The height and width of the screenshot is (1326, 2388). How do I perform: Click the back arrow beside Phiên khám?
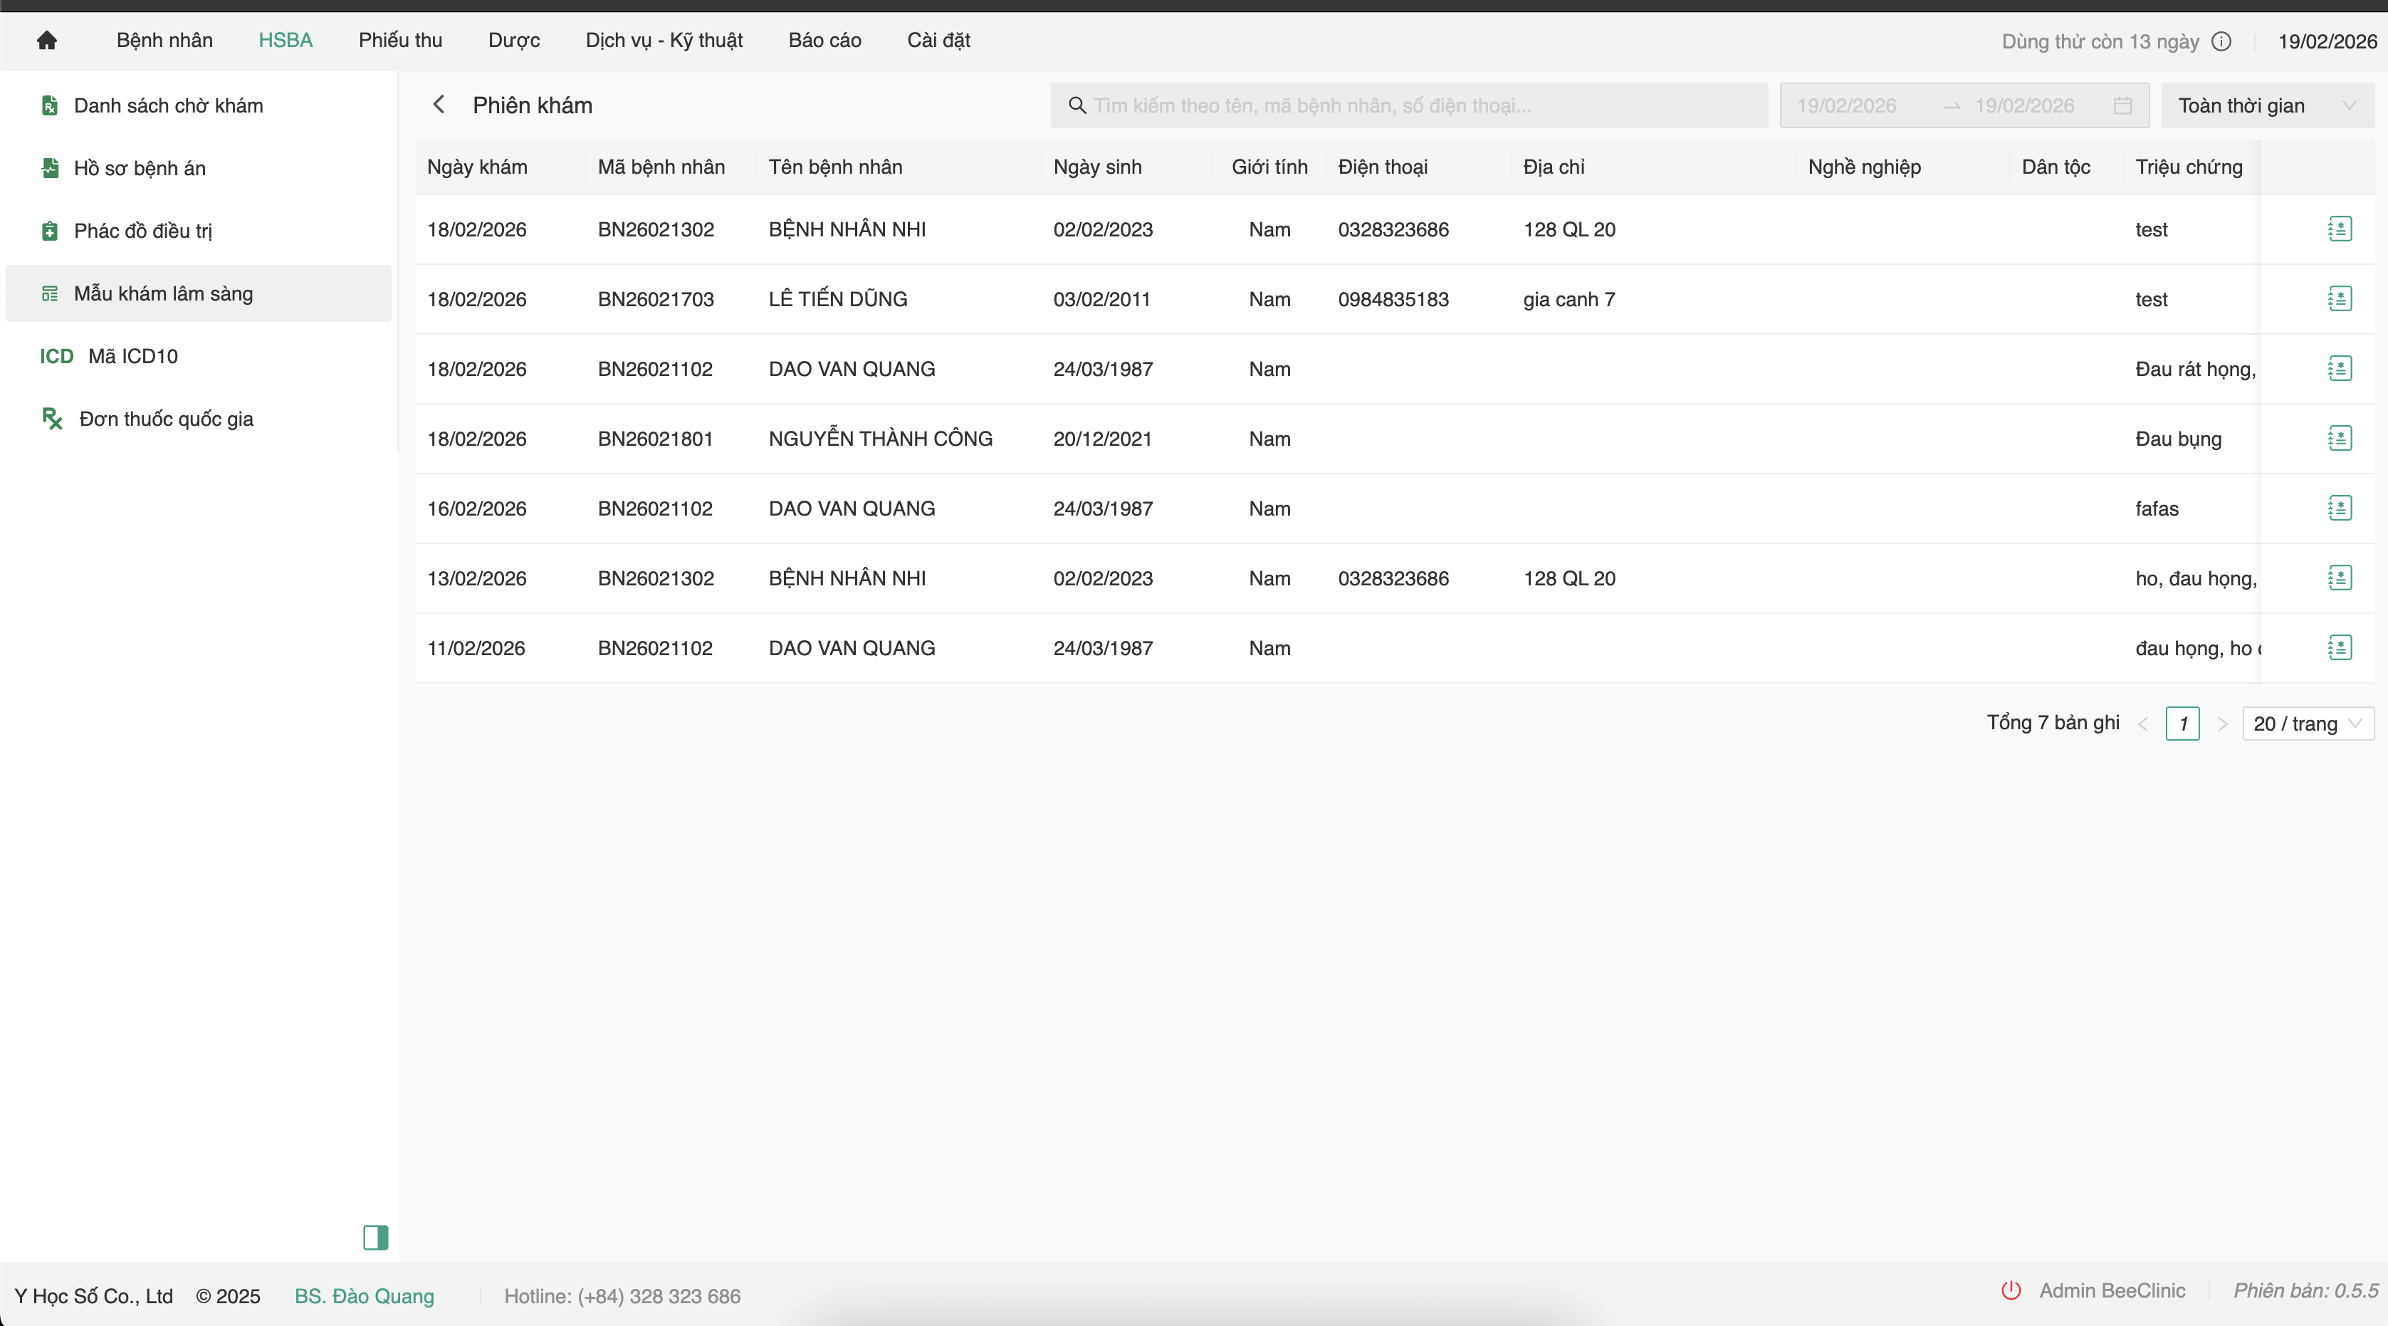(x=439, y=105)
